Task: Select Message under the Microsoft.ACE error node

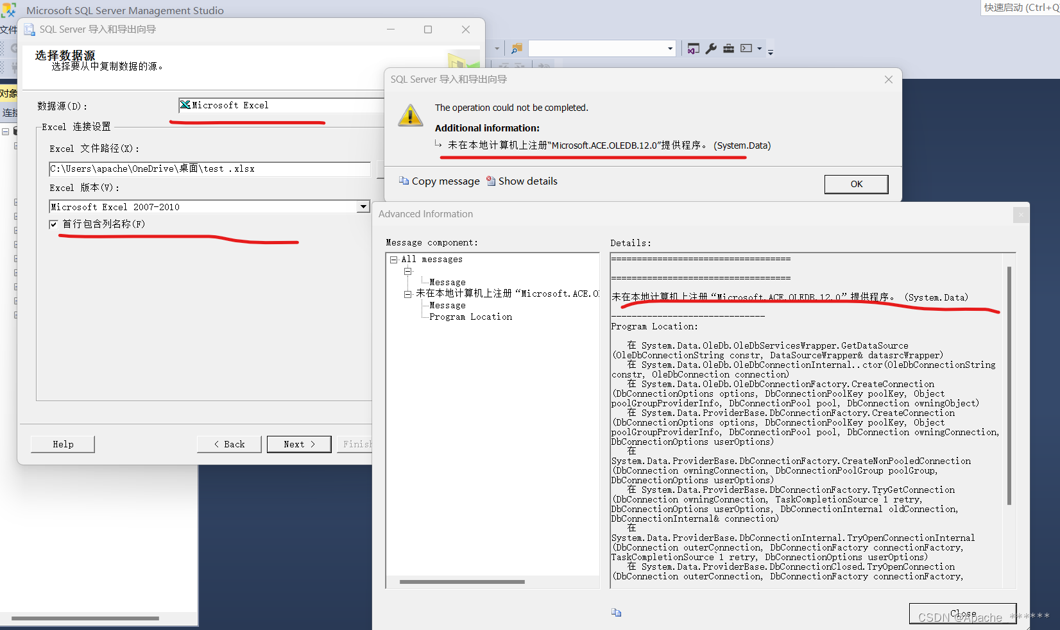Action: click(447, 306)
